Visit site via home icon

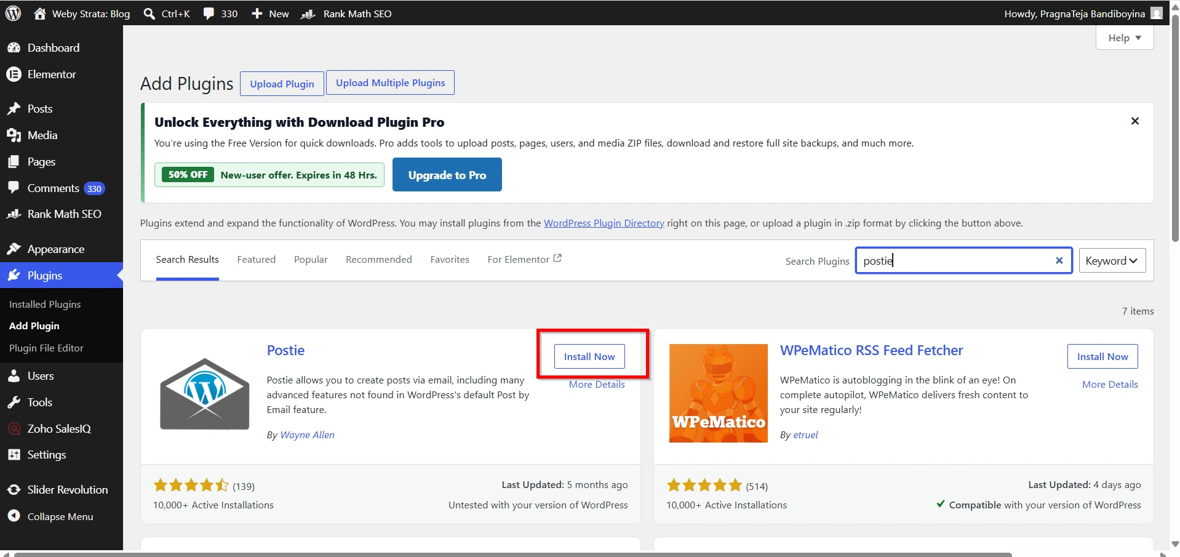pos(40,13)
